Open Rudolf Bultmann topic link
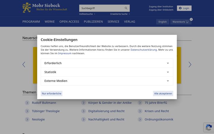 44,103
